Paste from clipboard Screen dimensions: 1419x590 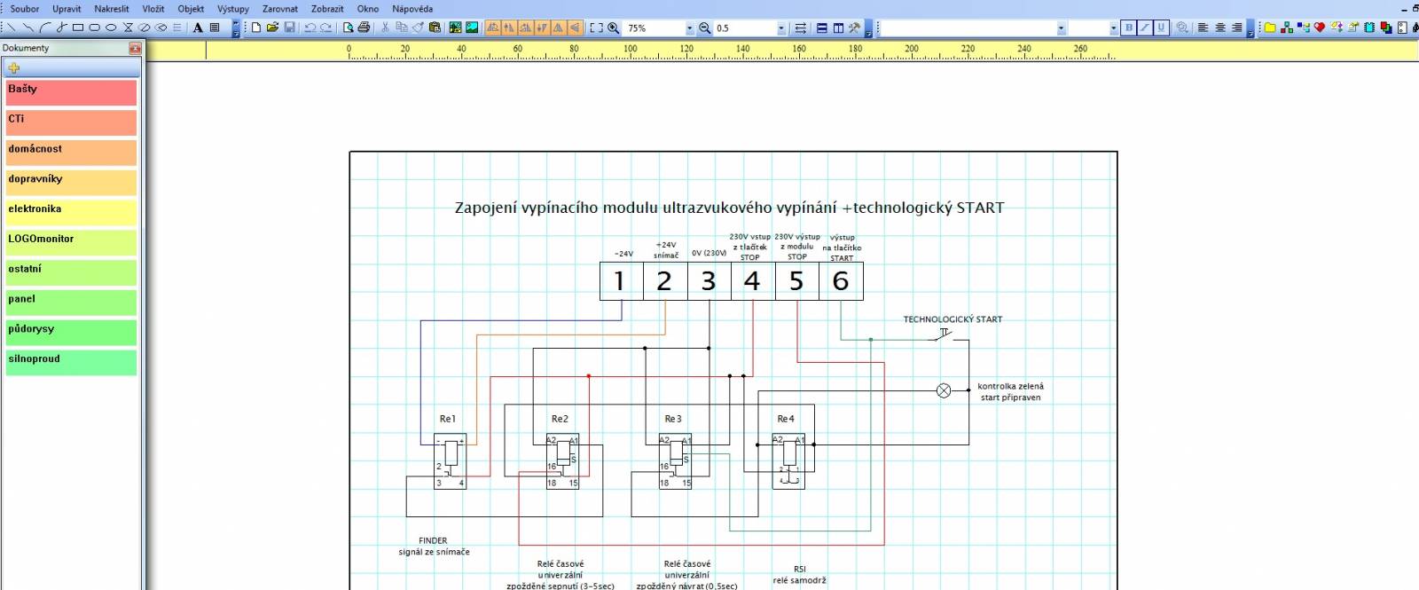[x=435, y=28]
